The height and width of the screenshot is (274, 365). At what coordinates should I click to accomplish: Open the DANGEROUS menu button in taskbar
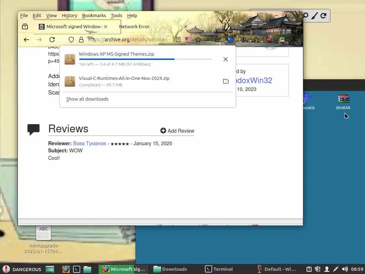pyautogui.click(x=22, y=269)
